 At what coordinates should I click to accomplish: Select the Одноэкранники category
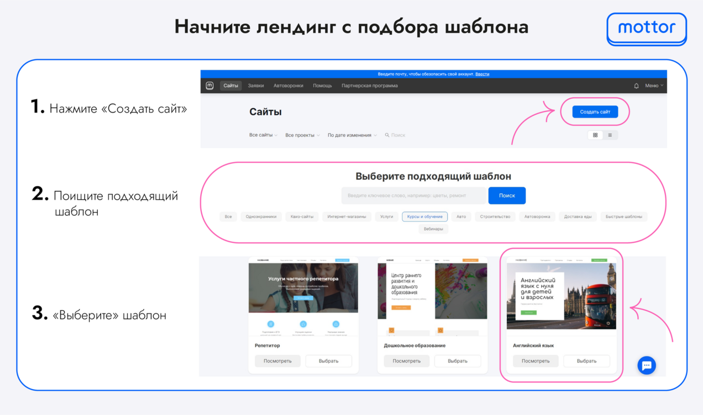point(261,217)
